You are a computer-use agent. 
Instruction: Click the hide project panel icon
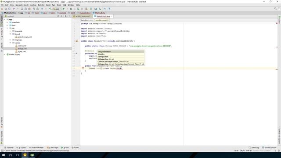point(69,16)
